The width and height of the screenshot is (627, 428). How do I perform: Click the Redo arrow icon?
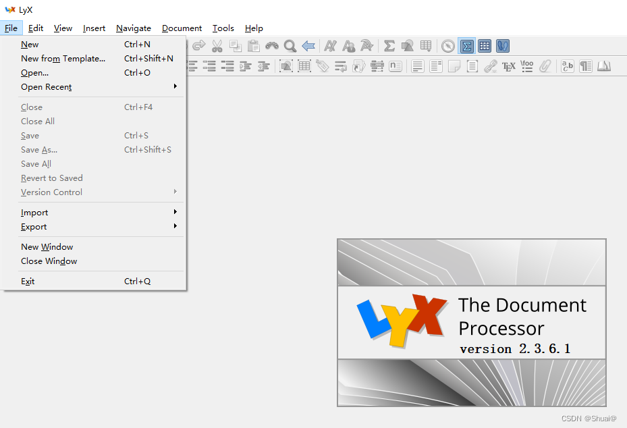click(x=198, y=46)
